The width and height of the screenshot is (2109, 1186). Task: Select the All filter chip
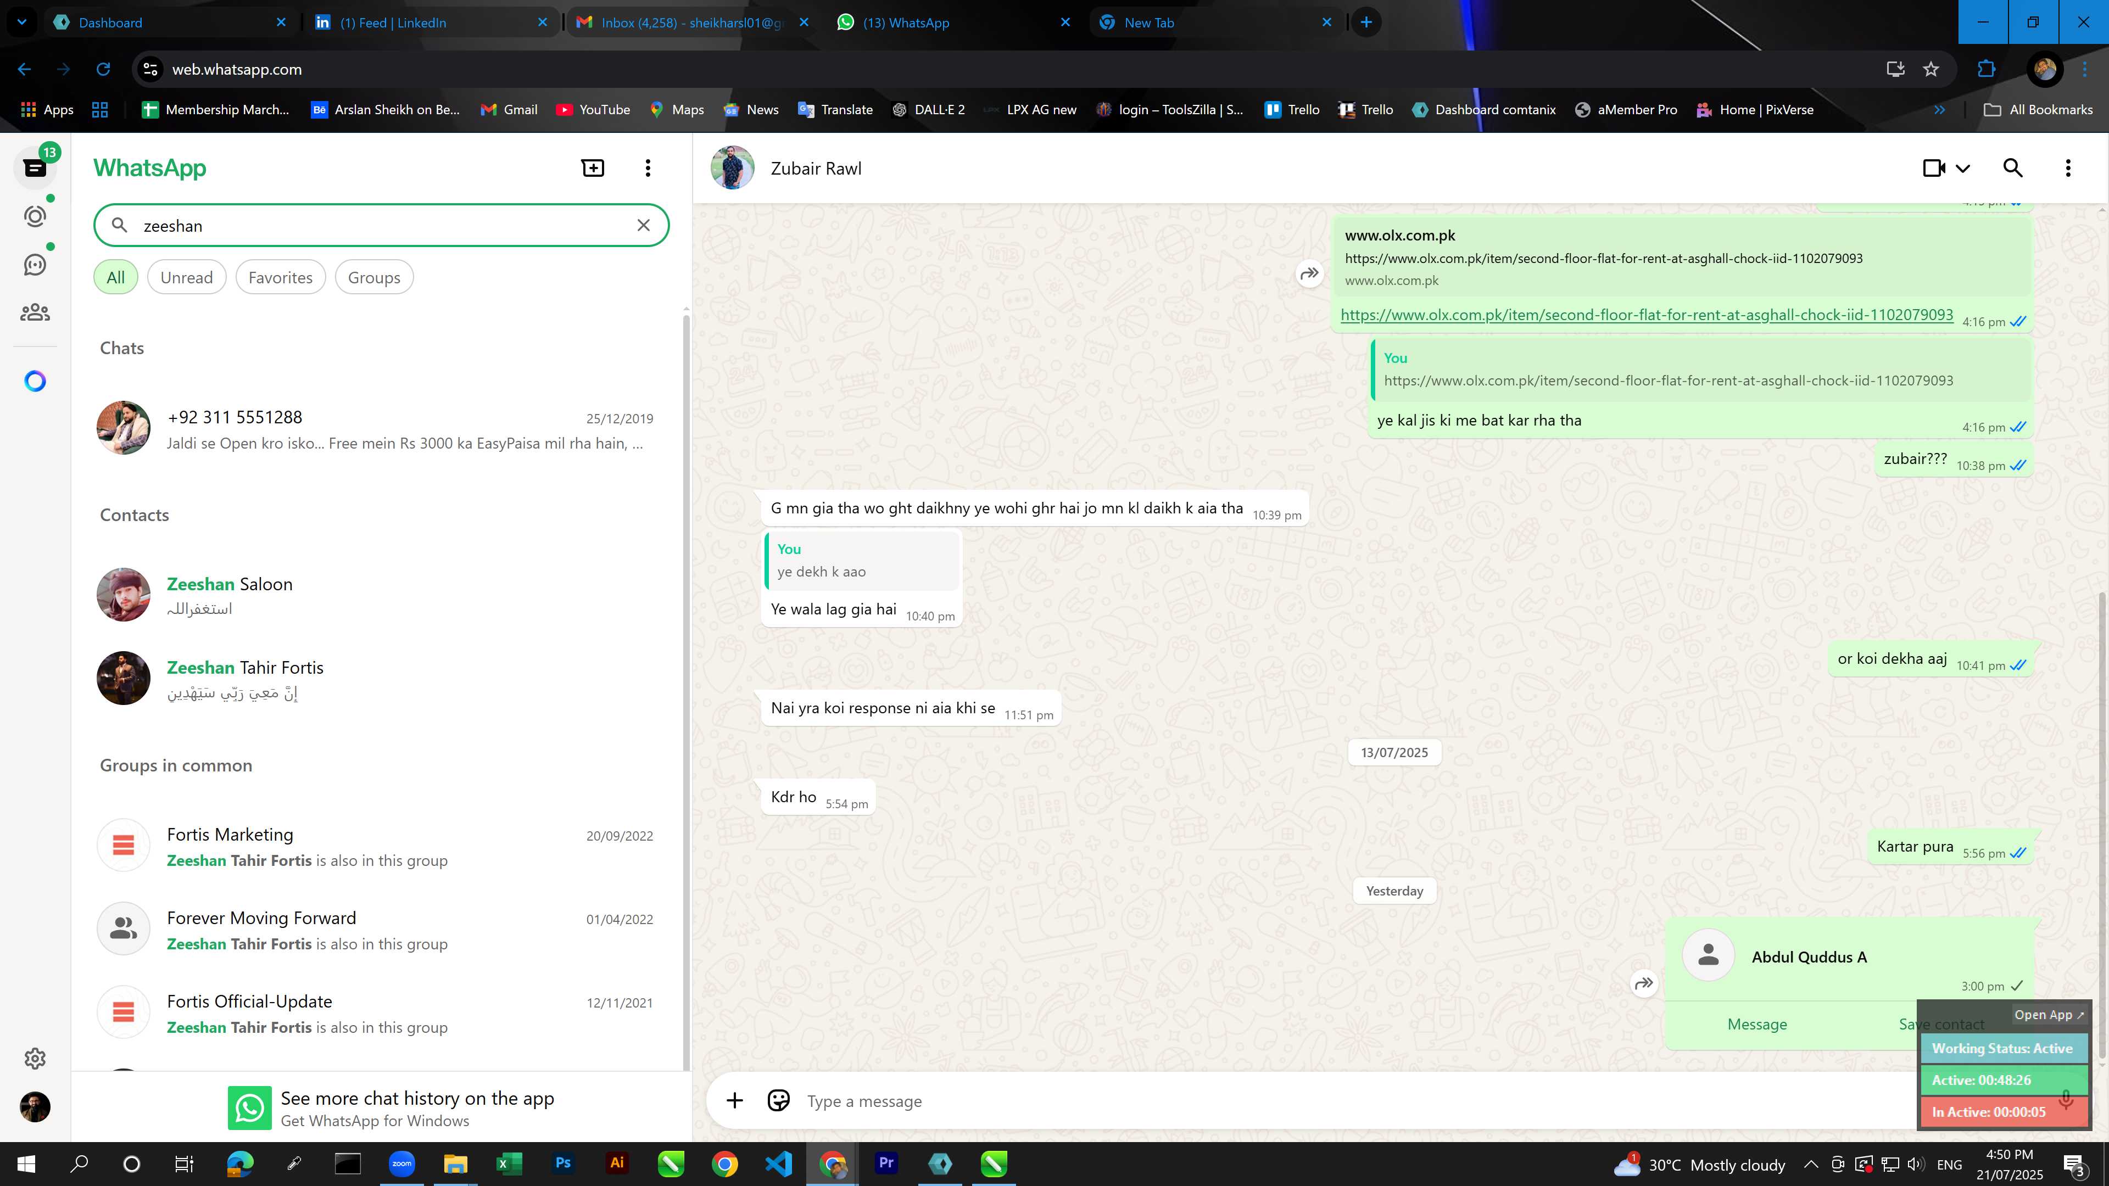[115, 277]
